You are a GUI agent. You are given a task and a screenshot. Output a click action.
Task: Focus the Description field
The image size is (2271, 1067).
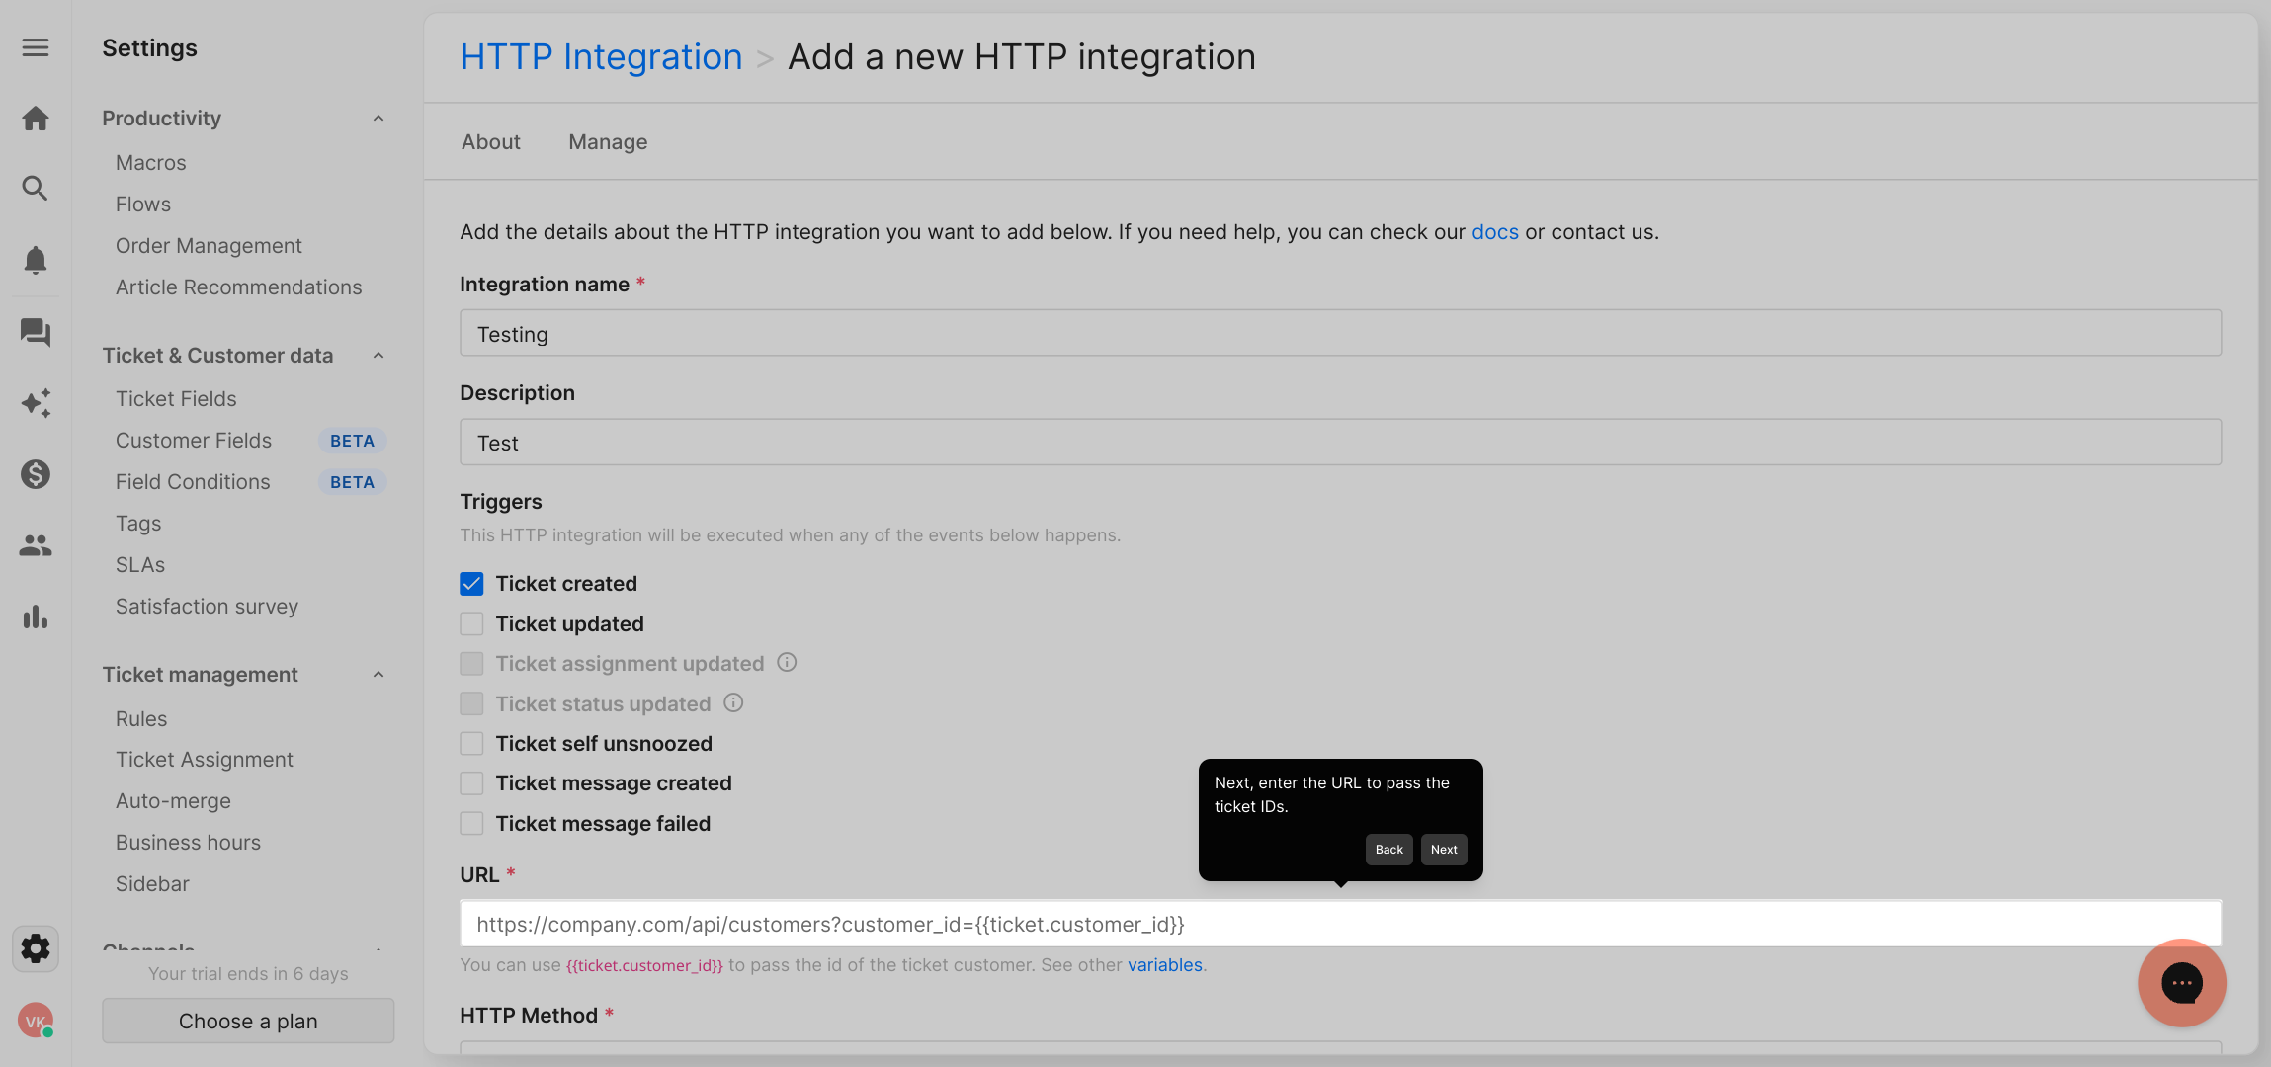(x=1340, y=443)
